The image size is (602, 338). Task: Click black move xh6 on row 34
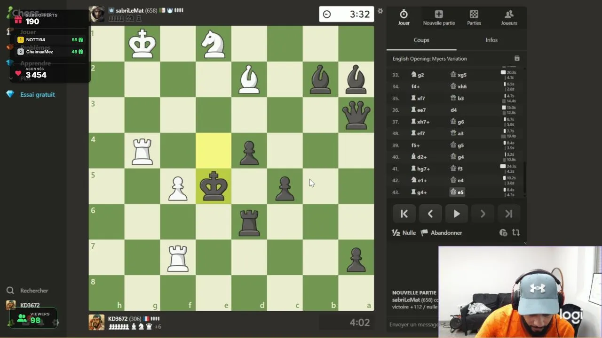click(x=459, y=86)
